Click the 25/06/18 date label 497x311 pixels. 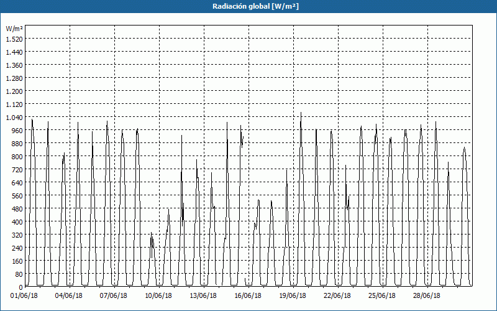coord(382,295)
